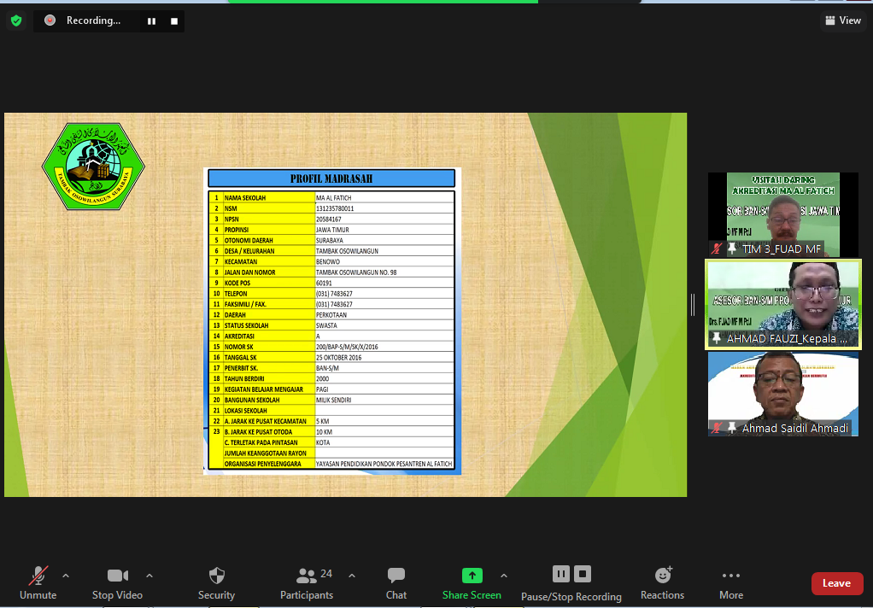This screenshot has width=873, height=608.
Task: Click the green encryption shield icon
Action: coord(16,20)
